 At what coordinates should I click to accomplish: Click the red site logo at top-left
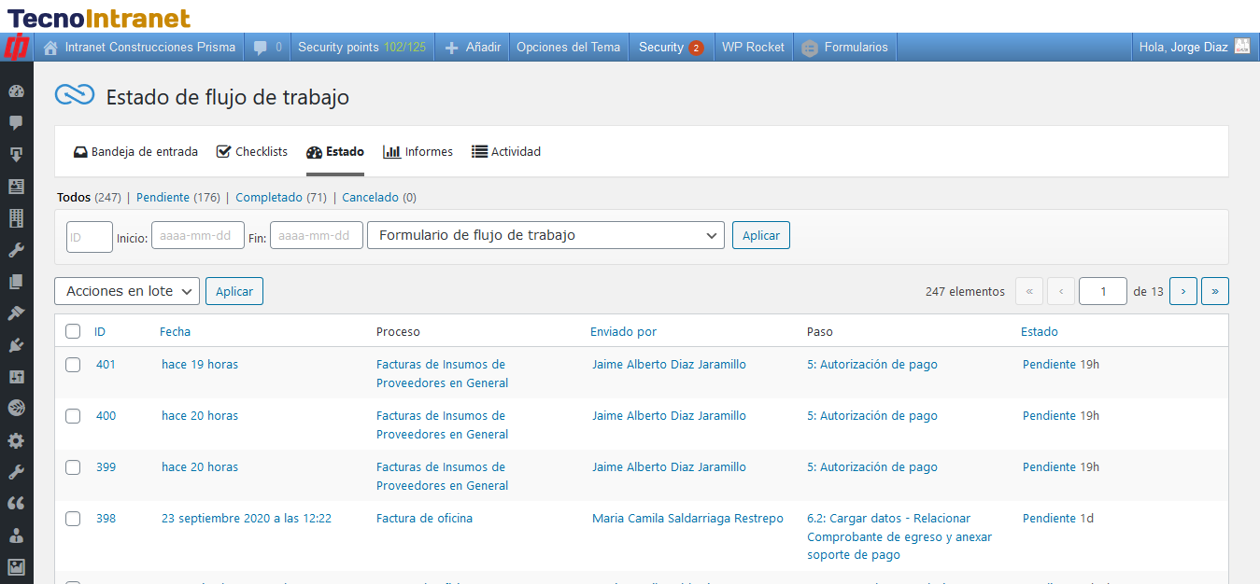(17, 47)
